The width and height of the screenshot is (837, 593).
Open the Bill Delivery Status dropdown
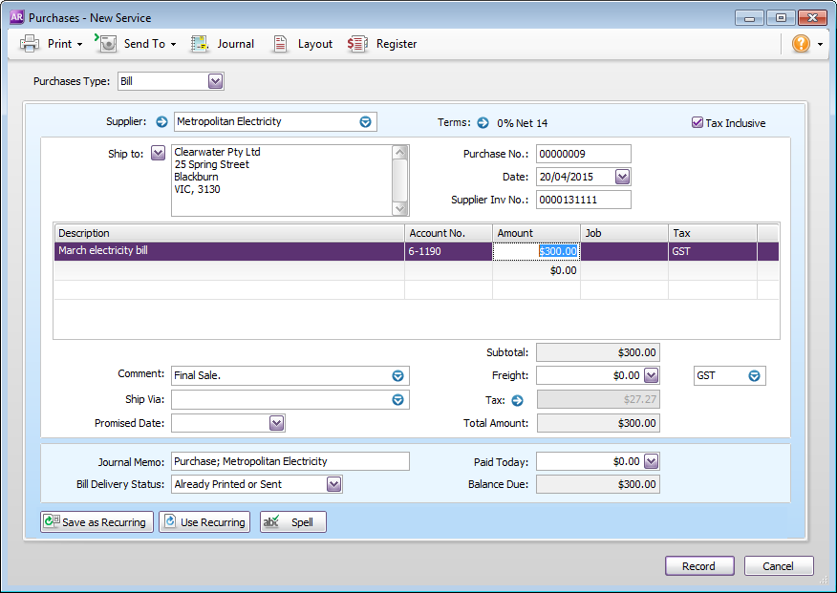pos(333,484)
